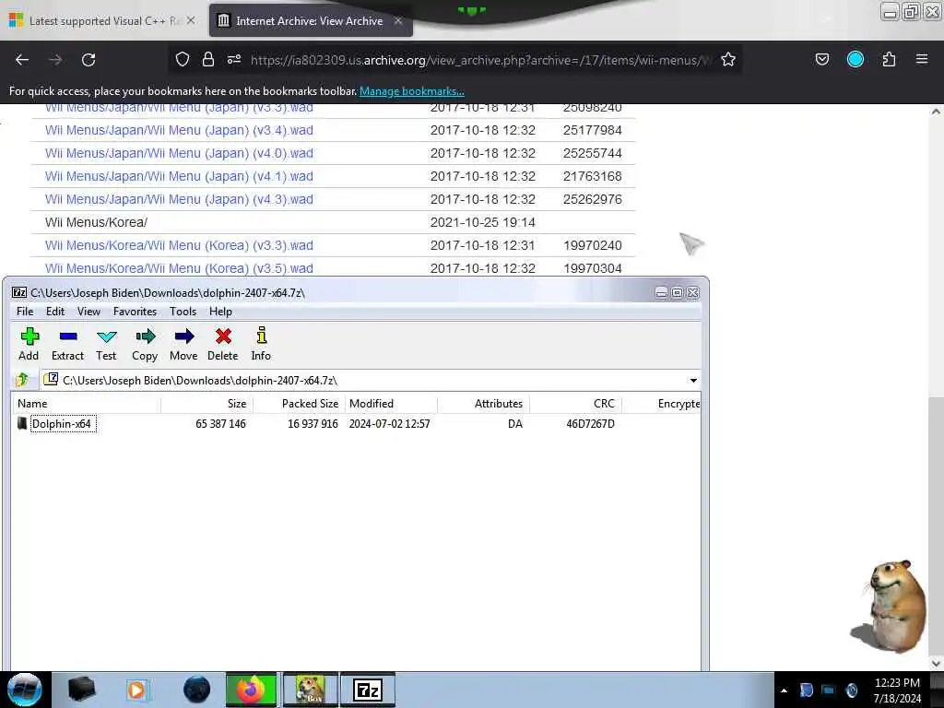The image size is (944, 708).
Task: Open the File menu in 7-Zip
Action: [25, 312]
